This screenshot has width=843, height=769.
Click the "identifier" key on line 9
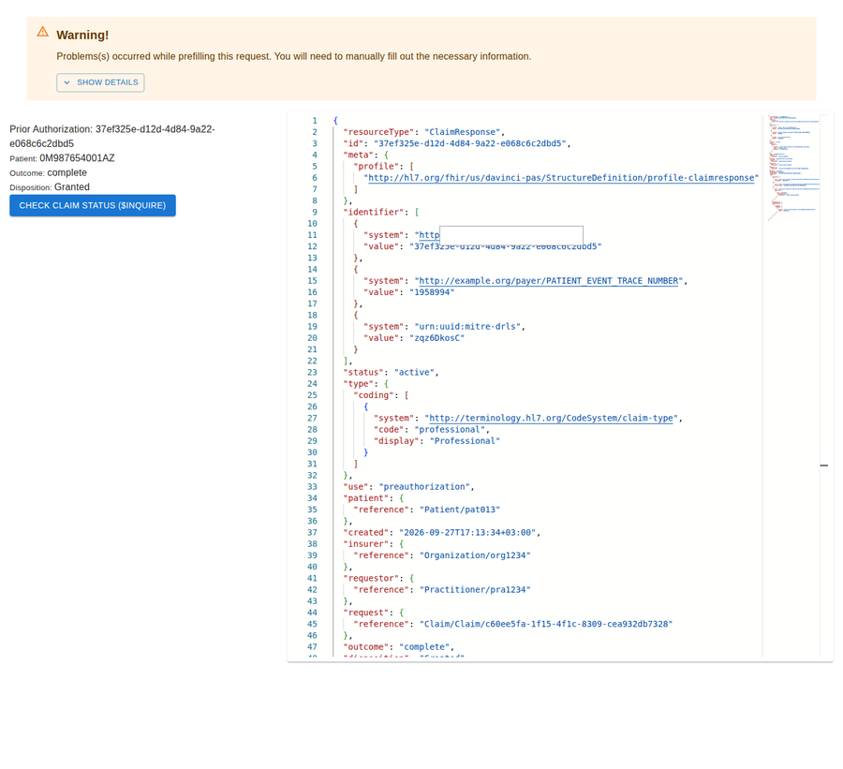point(374,212)
